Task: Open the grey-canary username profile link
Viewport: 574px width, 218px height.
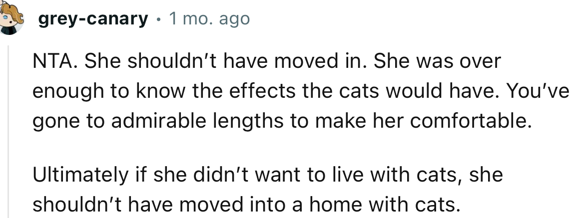Action: [x=92, y=19]
